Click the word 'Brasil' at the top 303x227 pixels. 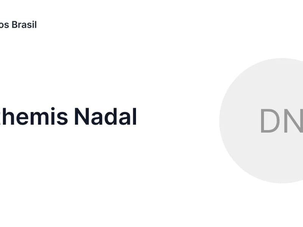[24, 25]
